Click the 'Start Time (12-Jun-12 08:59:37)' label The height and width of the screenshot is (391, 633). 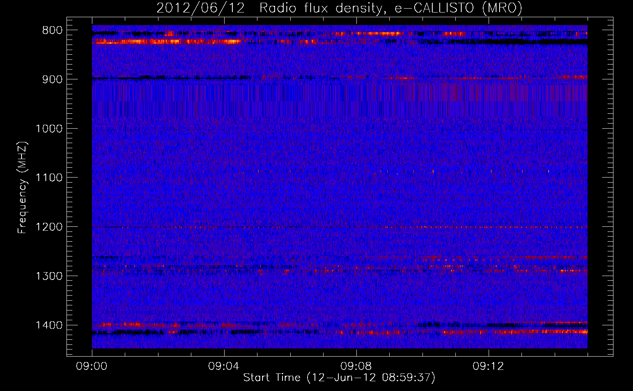point(339,377)
